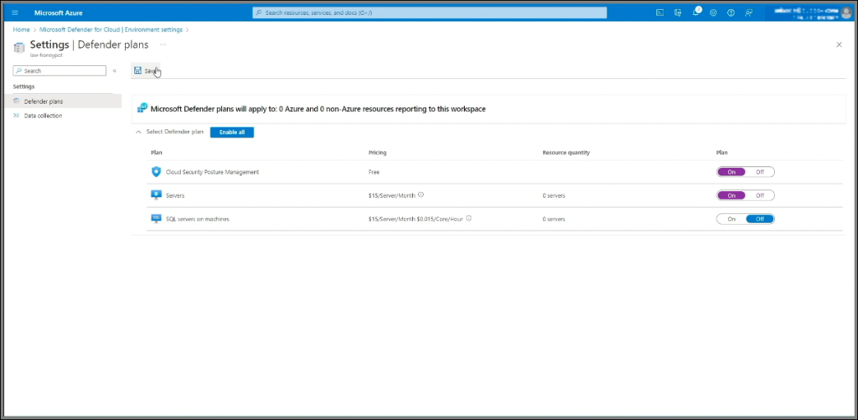Screen dimensions: 858x420
Task: Open the ellipsis menu next to Defender plans
Action: pos(163,44)
